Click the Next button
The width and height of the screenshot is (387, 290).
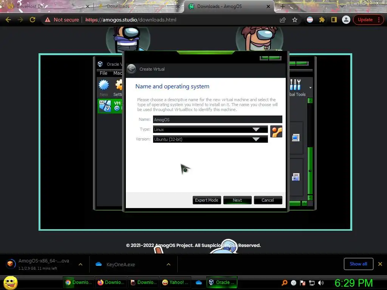[237, 200]
